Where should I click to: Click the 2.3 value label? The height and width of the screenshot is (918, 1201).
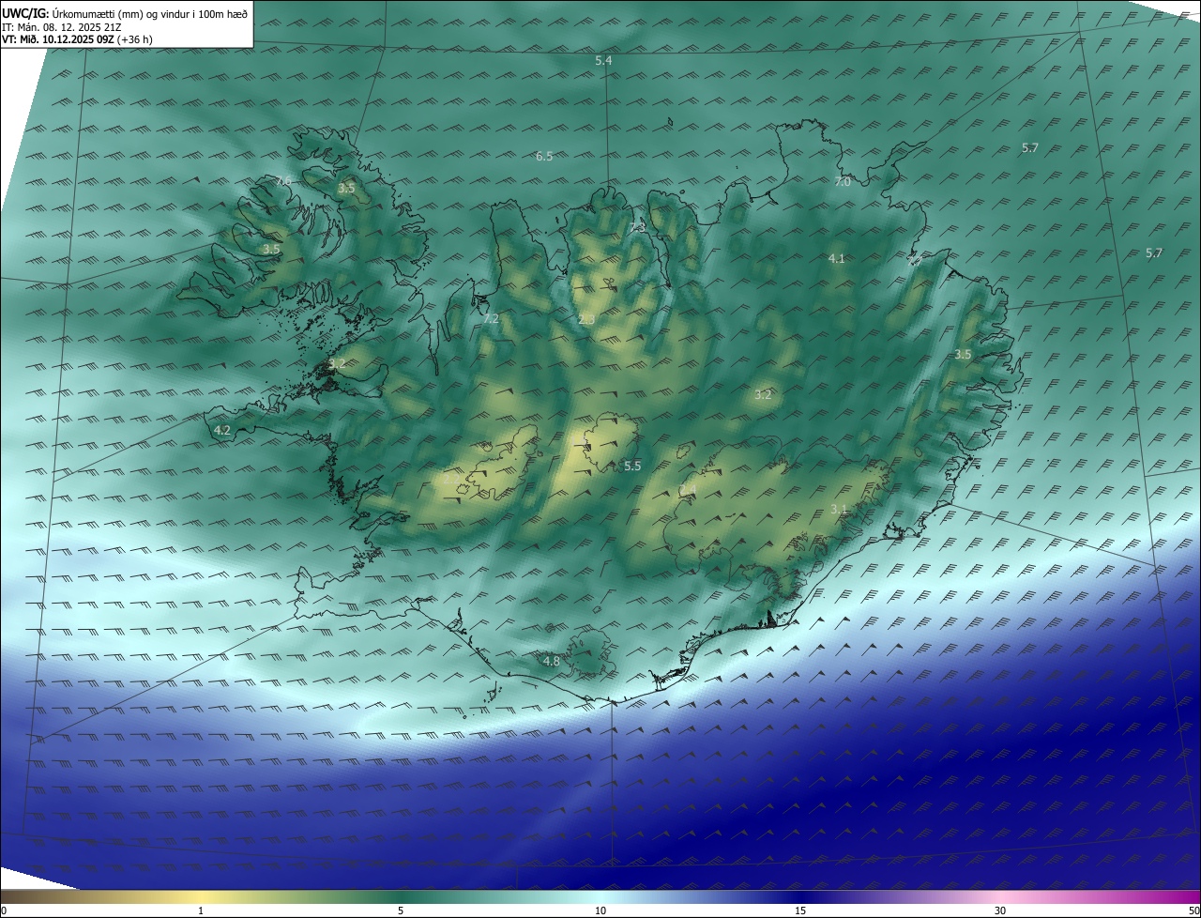point(586,320)
